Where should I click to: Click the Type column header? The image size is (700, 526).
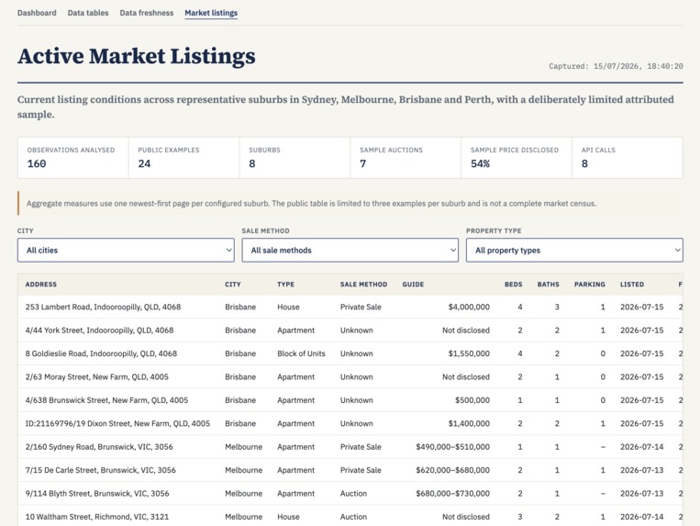pyautogui.click(x=285, y=285)
